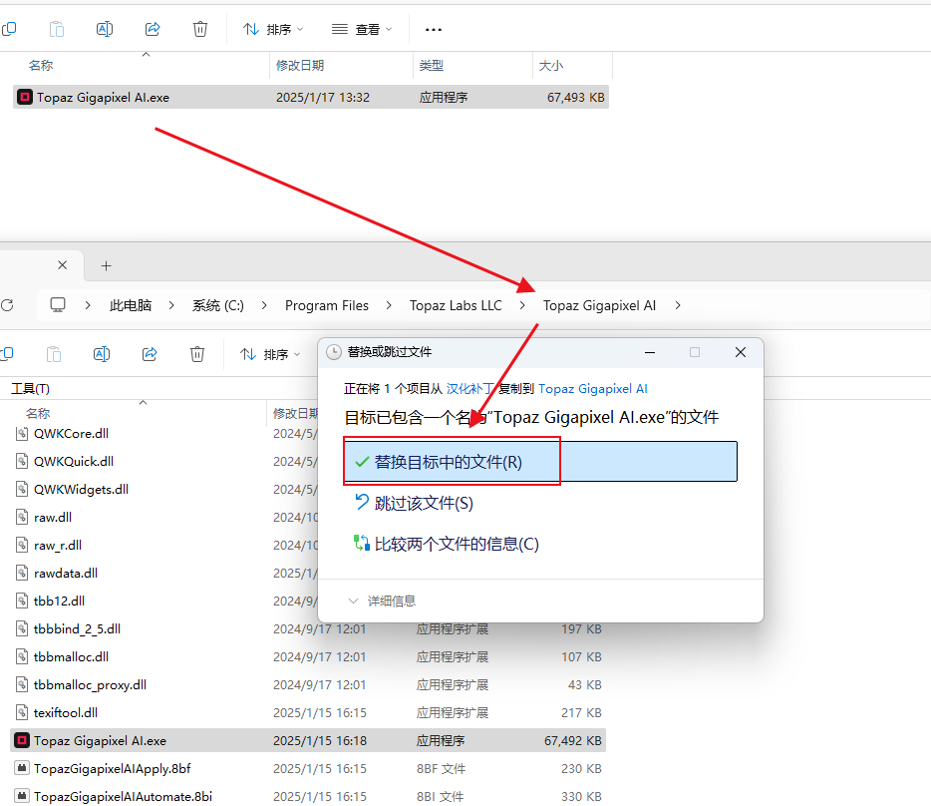Click the dll icon beside QWKCore.dll

pos(22,433)
